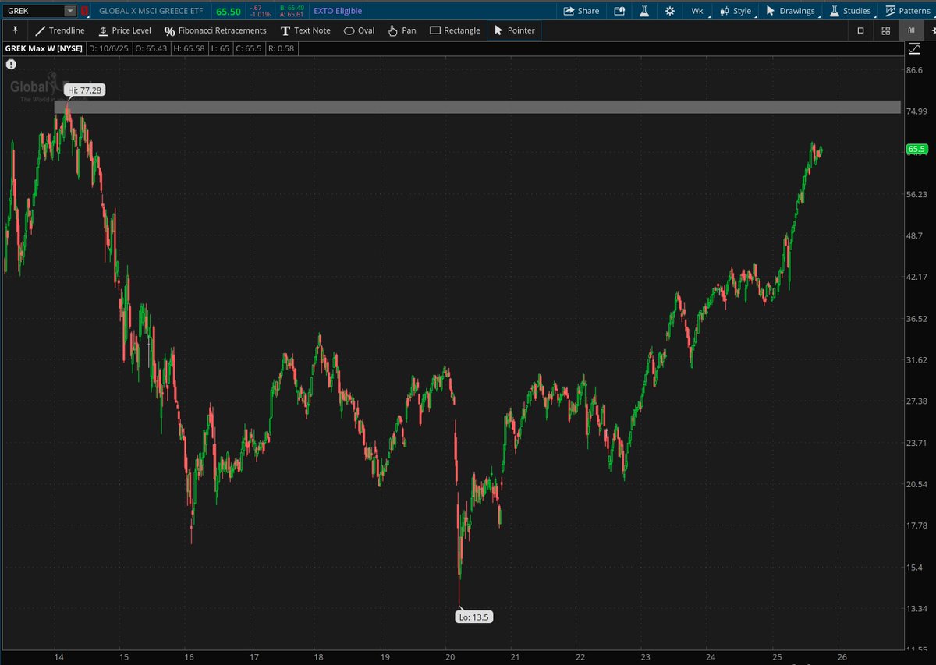Open the Studies menu
The image size is (936, 665).
coord(849,11)
